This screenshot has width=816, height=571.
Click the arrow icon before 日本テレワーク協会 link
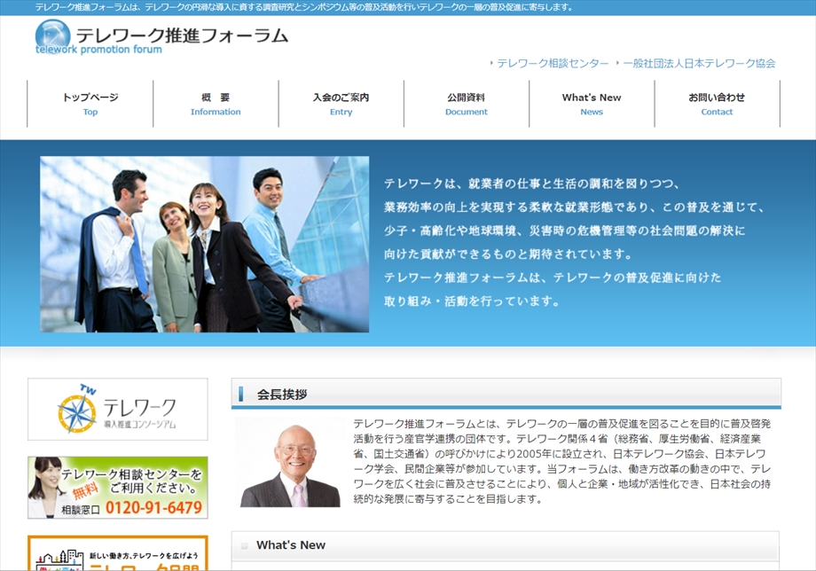coord(616,64)
